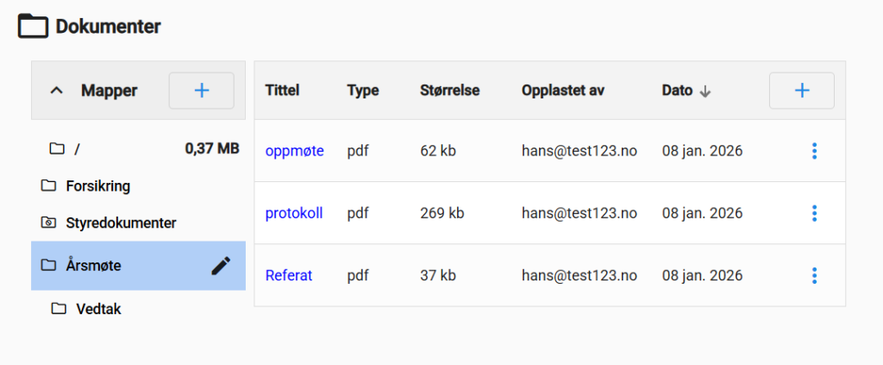
Task: Edit Årsmøte folder with pencil icon
Action: coord(222,266)
